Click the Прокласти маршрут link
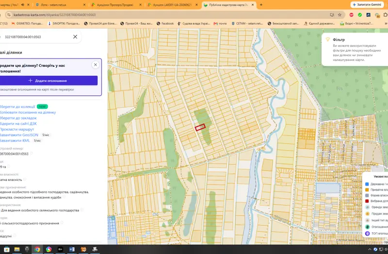Viewport: 388px width, 254px height. (x=17, y=129)
